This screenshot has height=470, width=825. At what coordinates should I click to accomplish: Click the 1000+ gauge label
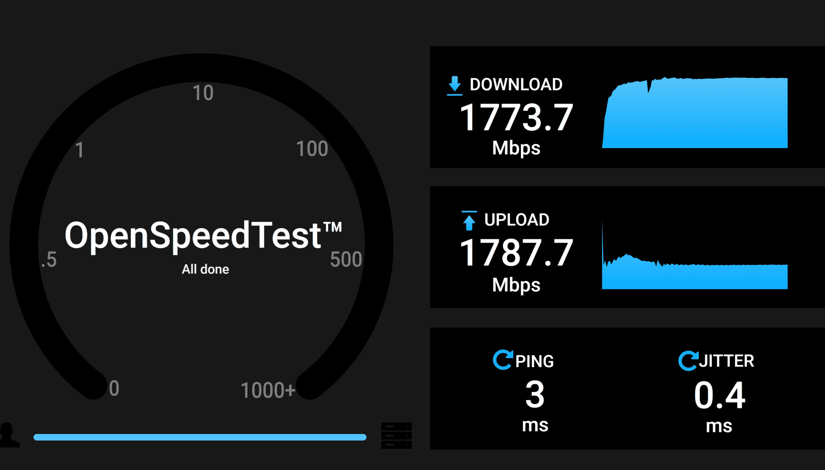pyautogui.click(x=268, y=390)
